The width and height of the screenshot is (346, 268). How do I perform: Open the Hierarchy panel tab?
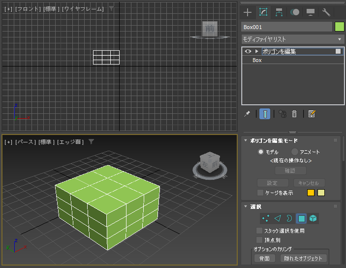[x=279, y=12]
